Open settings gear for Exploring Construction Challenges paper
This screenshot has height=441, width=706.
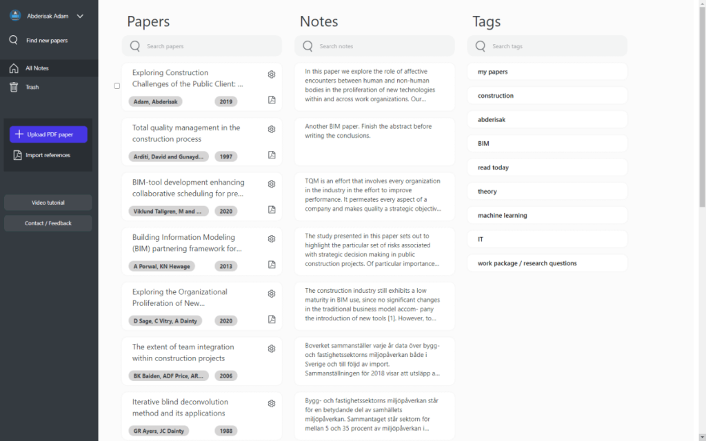272,74
